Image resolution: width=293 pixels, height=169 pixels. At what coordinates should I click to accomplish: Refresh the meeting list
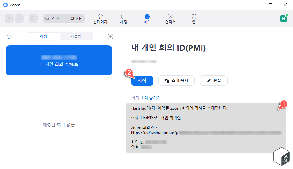(9, 37)
